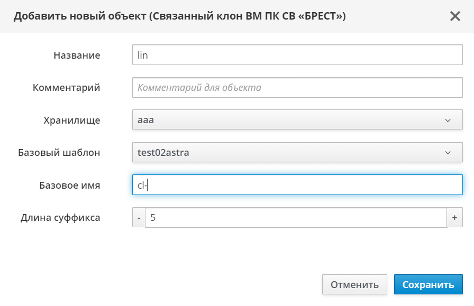
Task: Focus the Базовое имя field containing "cl-"
Action: click(x=297, y=186)
